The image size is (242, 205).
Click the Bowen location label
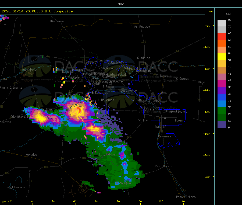179,120
